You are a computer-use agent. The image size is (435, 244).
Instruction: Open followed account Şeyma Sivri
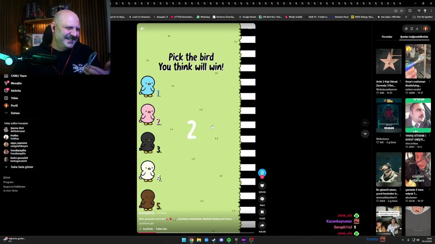click(14, 129)
